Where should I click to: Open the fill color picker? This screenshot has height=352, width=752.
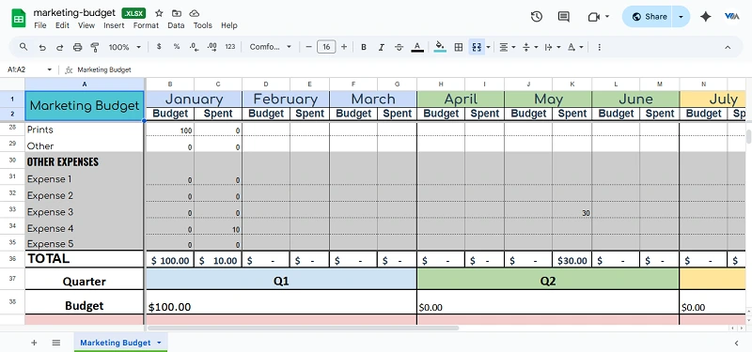coord(440,47)
